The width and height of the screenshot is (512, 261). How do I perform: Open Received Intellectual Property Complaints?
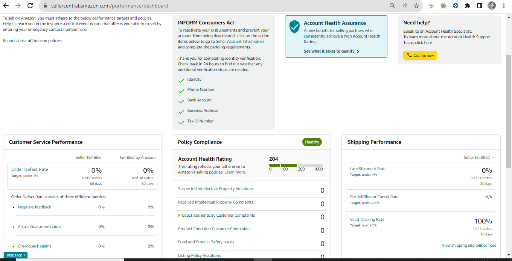216,202
